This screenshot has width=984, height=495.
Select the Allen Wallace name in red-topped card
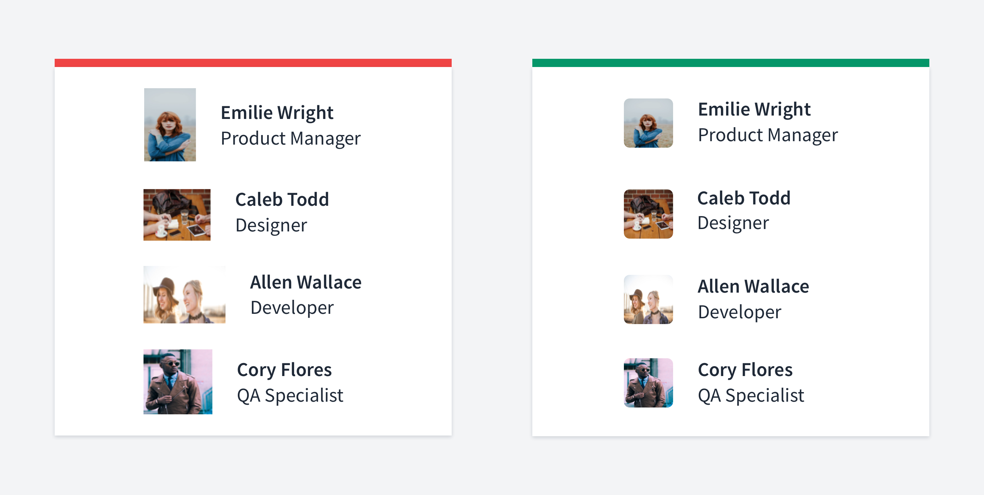click(x=305, y=282)
